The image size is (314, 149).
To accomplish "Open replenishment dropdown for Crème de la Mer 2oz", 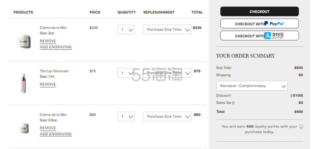I will coord(167,30).
